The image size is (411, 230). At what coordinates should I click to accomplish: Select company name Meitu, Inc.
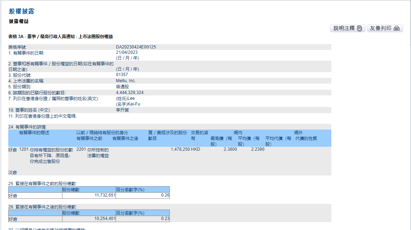point(126,81)
